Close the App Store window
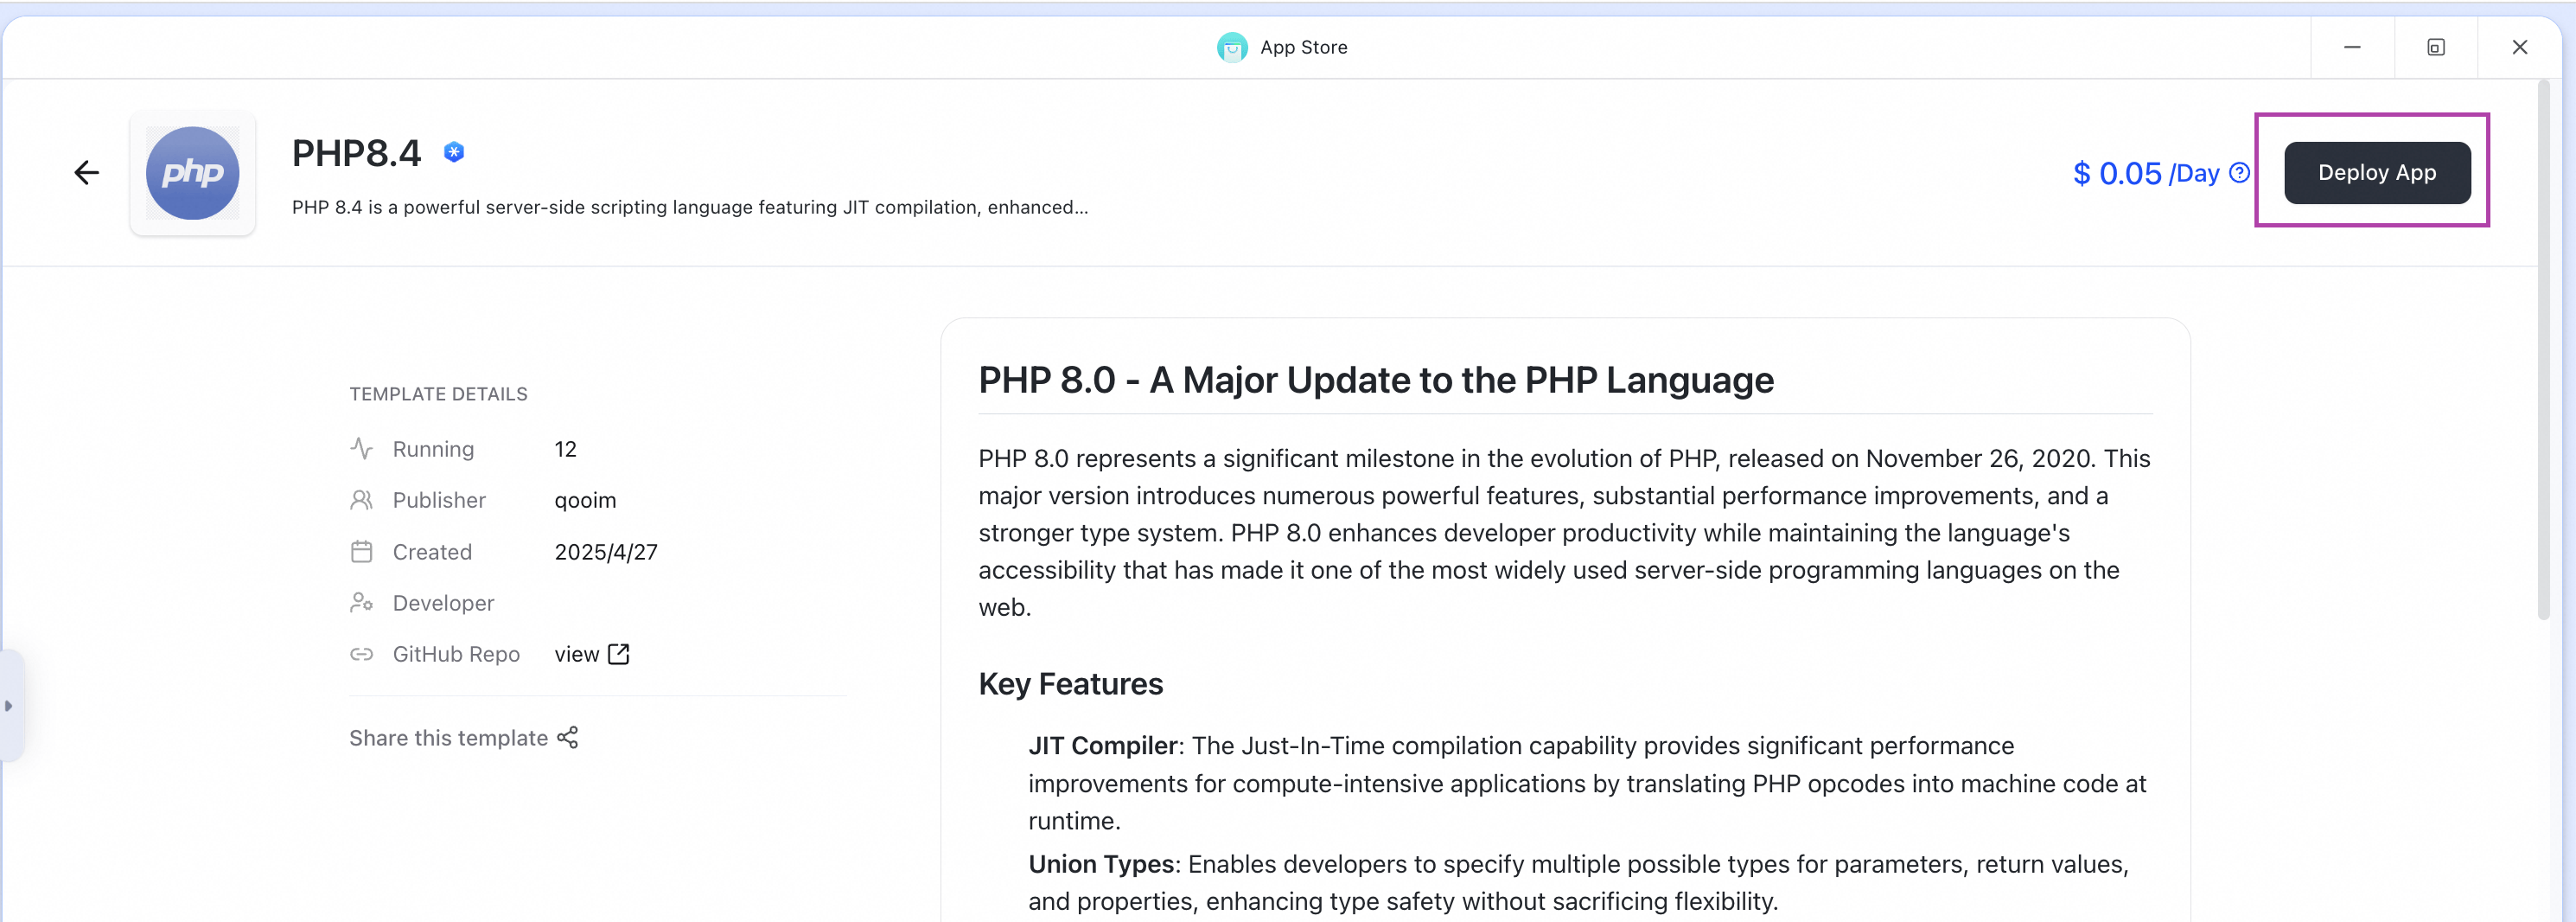2576x922 pixels. [2519, 47]
